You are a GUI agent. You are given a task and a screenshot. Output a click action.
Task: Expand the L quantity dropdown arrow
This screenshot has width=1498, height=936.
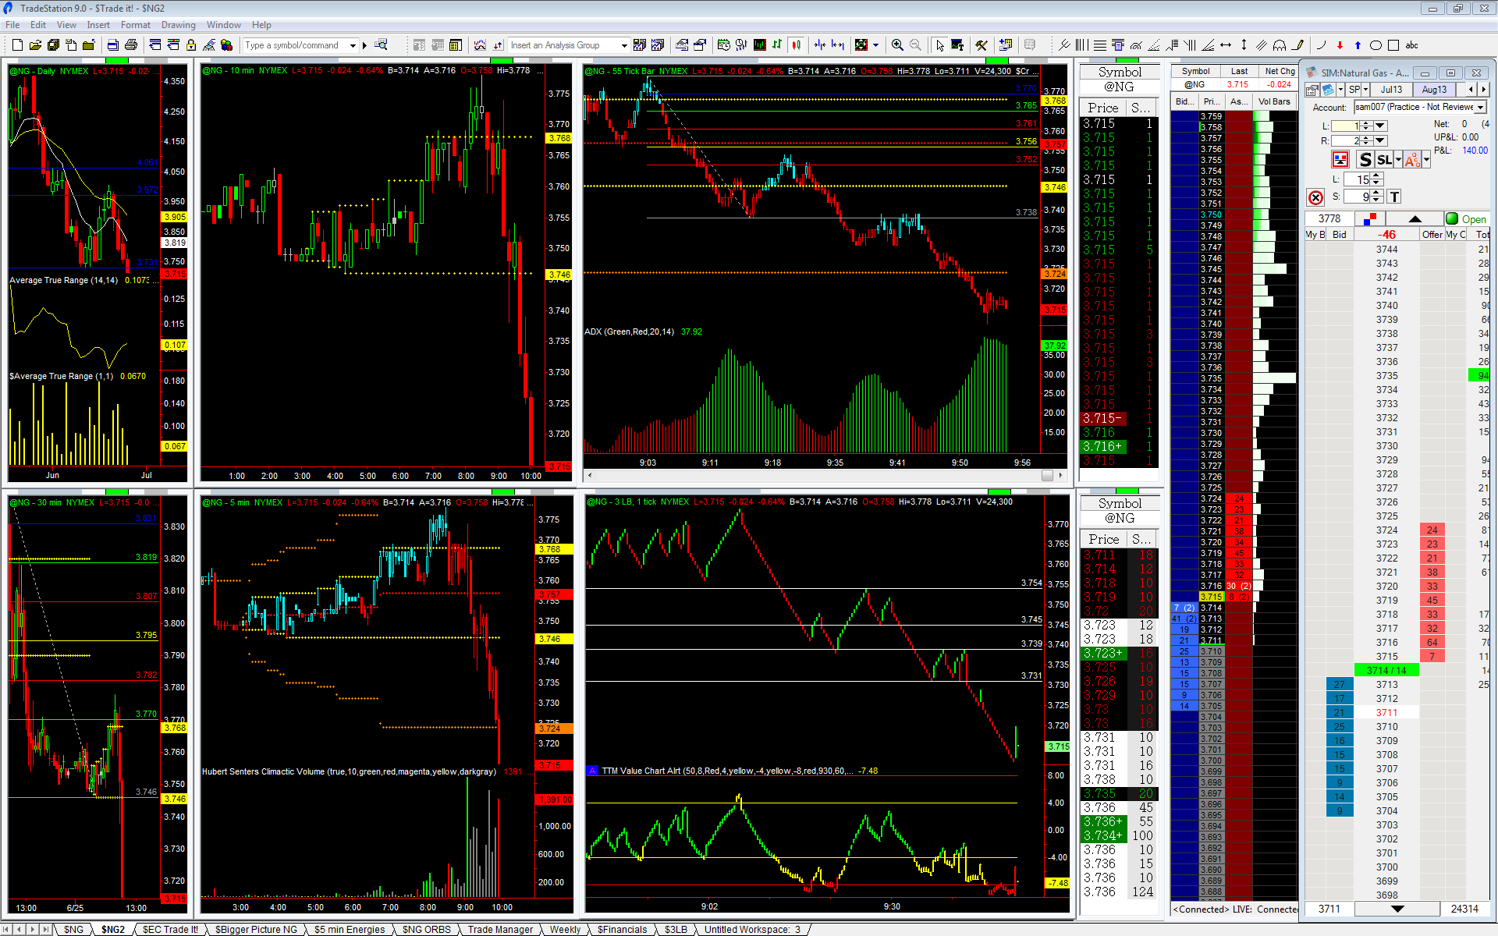(1381, 126)
